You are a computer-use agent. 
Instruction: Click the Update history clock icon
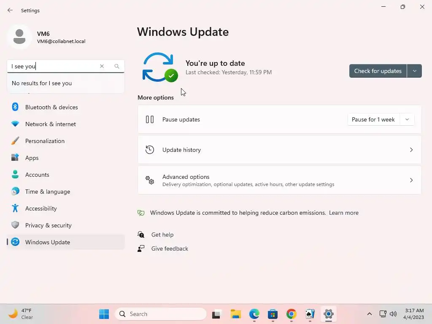coord(150,150)
